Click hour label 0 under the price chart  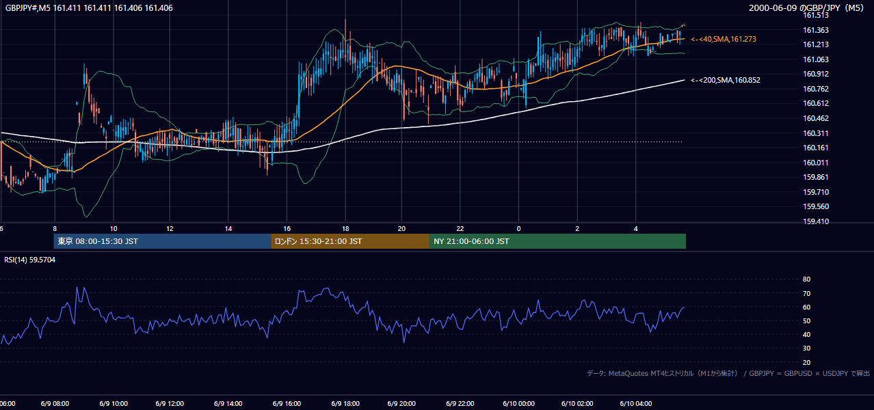point(519,228)
